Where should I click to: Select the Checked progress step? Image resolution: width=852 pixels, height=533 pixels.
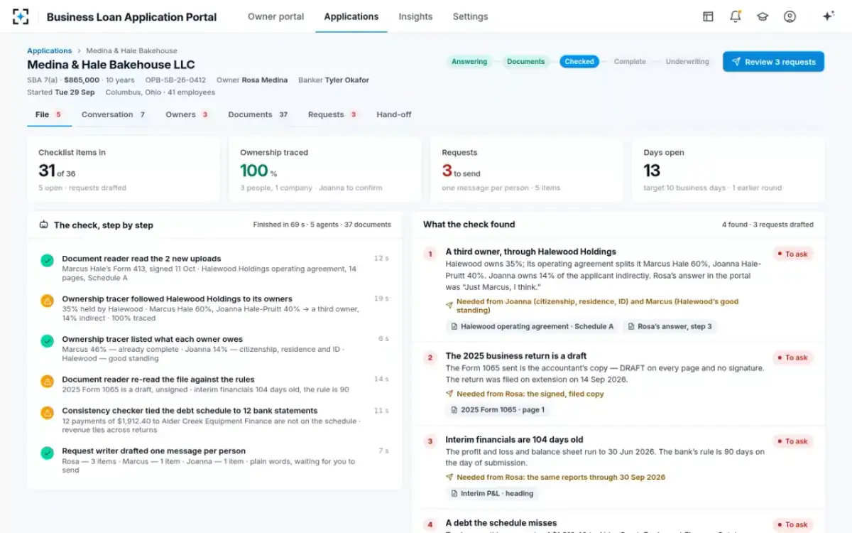pyautogui.click(x=579, y=62)
